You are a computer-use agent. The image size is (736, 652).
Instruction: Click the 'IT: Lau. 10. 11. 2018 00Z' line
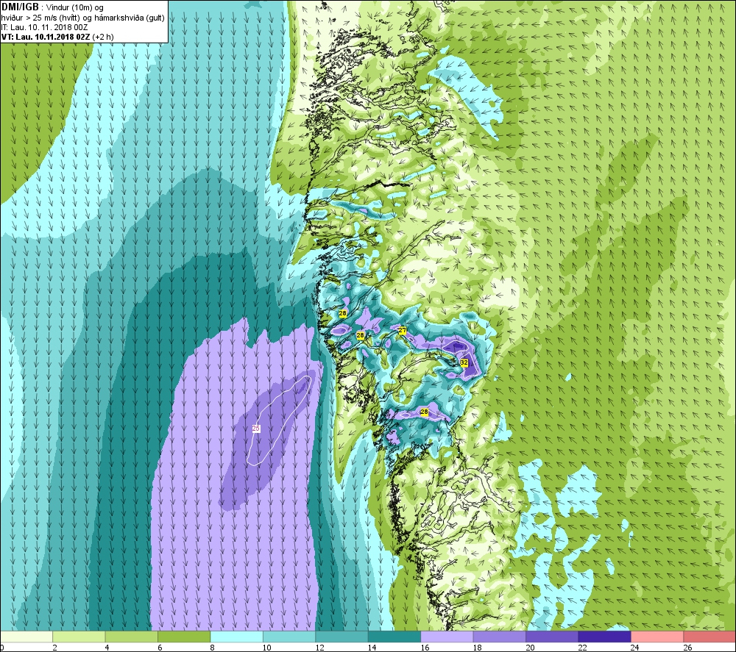[45, 27]
